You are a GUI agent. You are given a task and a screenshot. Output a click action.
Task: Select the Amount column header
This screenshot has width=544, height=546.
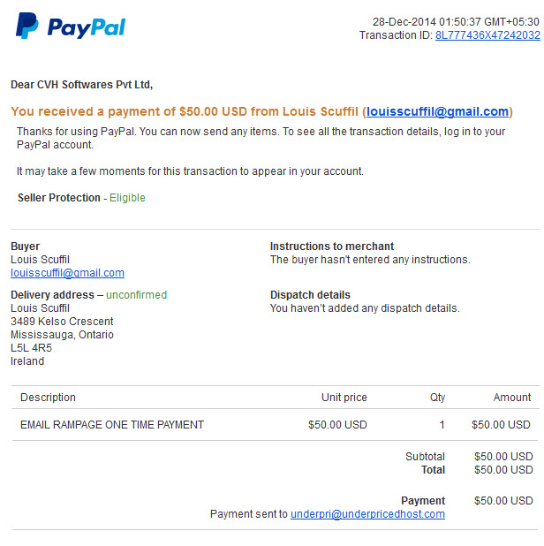(x=512, y=398)
